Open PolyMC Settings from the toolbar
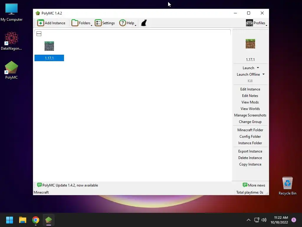The image size is (302, 227). click(105, 23)
